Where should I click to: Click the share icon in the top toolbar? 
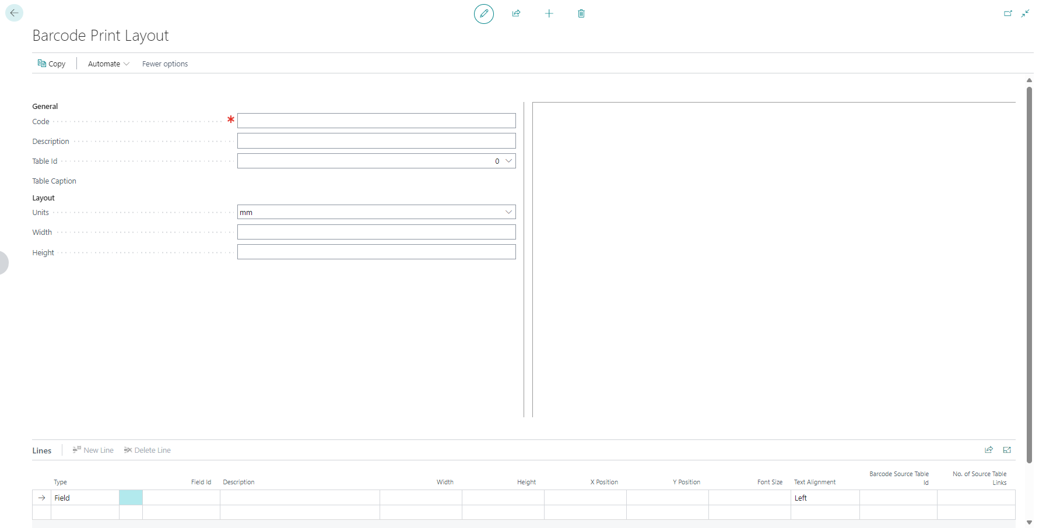tap(516, 13)
